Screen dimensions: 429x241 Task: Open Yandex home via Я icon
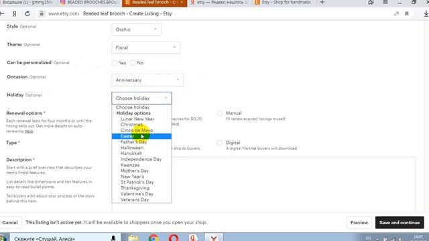coord(14,13)
